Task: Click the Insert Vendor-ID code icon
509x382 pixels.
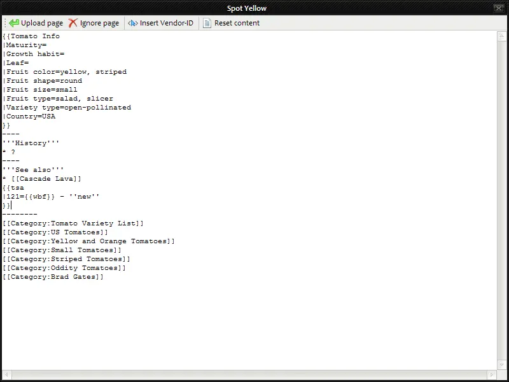Action: pos(133,23)
